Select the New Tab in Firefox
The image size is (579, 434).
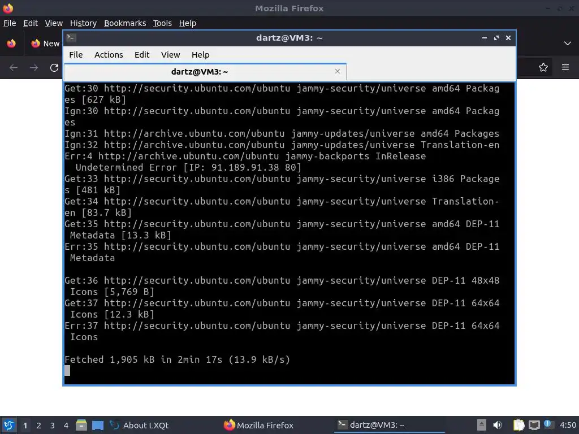pos(45,44)
